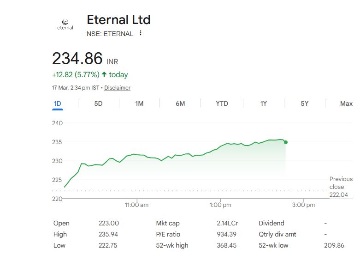Screen dimensions: 360x267
Task: Open the Disclaimer link
Action: pyautogui.click(x=117, y=88)
